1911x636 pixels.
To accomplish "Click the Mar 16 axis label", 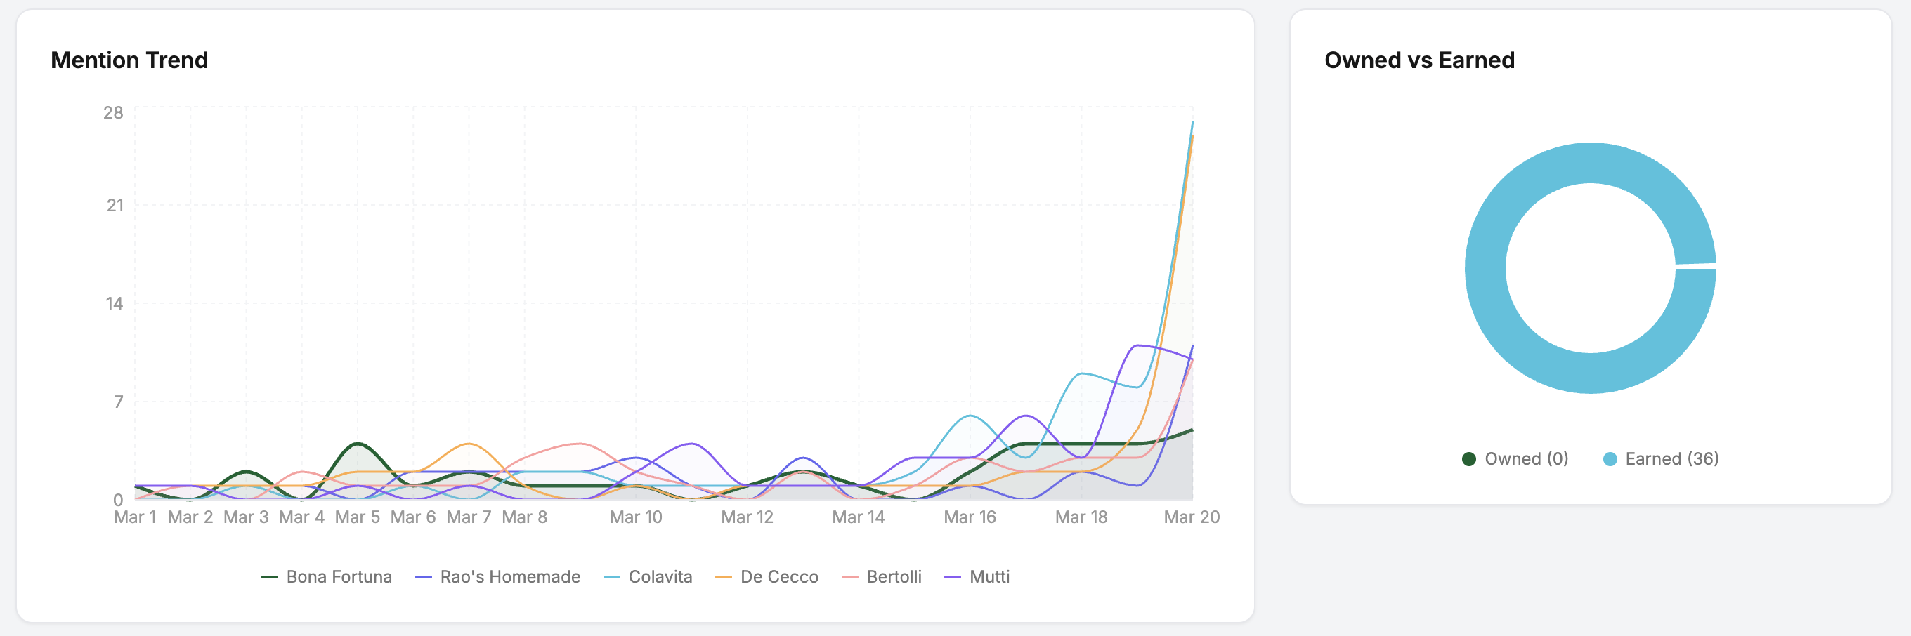I will 970,517.
